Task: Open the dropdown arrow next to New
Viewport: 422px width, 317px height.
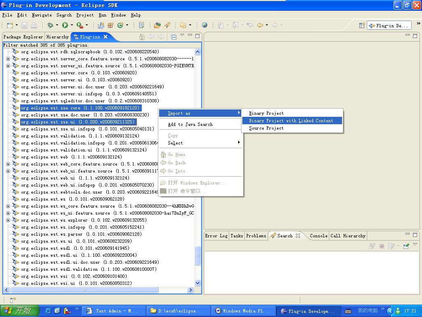Action: coord(16,25)
